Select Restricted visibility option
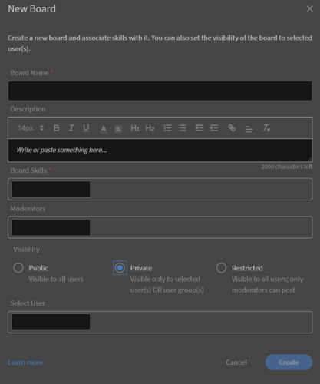320x384 pixels. [221, 268]
